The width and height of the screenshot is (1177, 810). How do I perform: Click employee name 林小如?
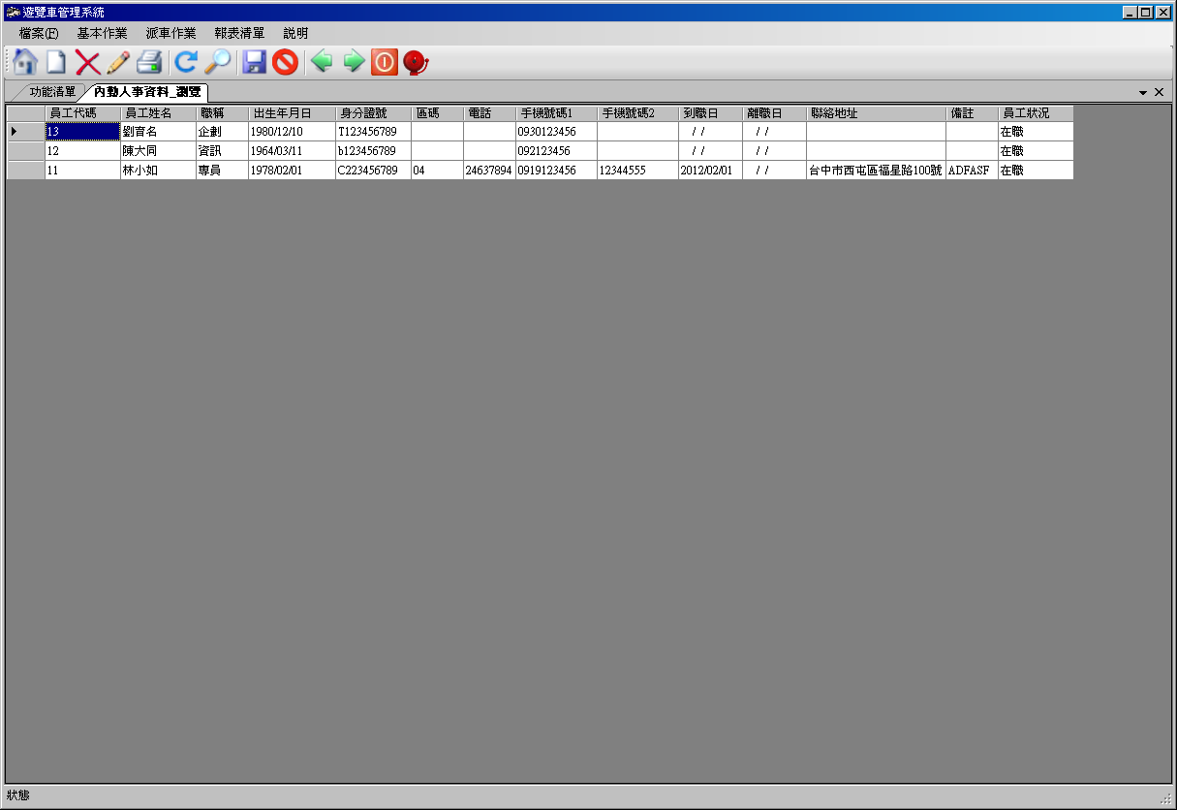158,170
